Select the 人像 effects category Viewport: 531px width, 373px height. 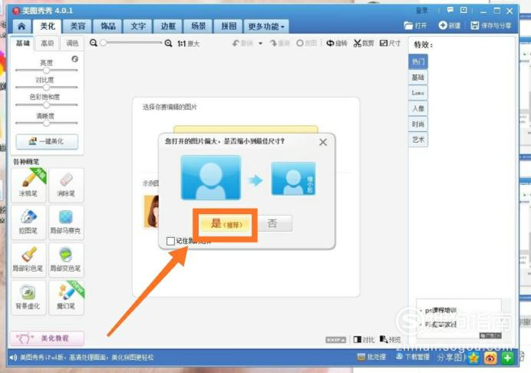pyautogui.click(x=418, y=108)
